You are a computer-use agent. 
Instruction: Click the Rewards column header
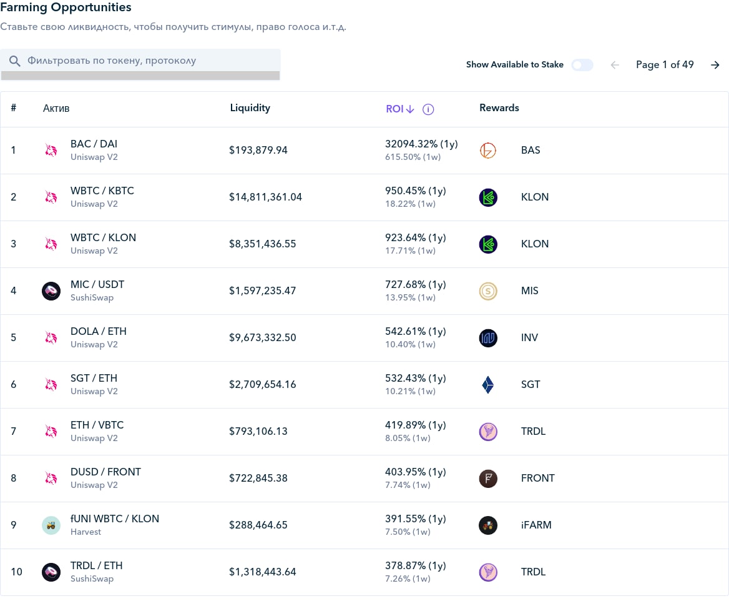[x=499, y=108]
